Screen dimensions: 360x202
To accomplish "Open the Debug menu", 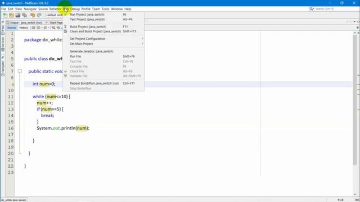I will click(75, 9).
